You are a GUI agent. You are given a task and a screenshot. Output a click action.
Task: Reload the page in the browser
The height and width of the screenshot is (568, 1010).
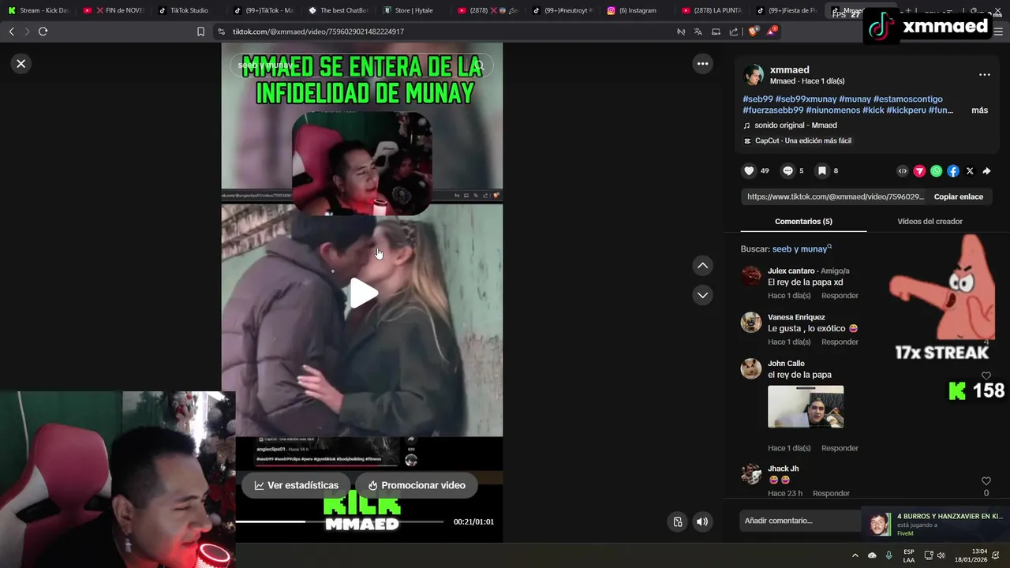(x=43, y=32)
